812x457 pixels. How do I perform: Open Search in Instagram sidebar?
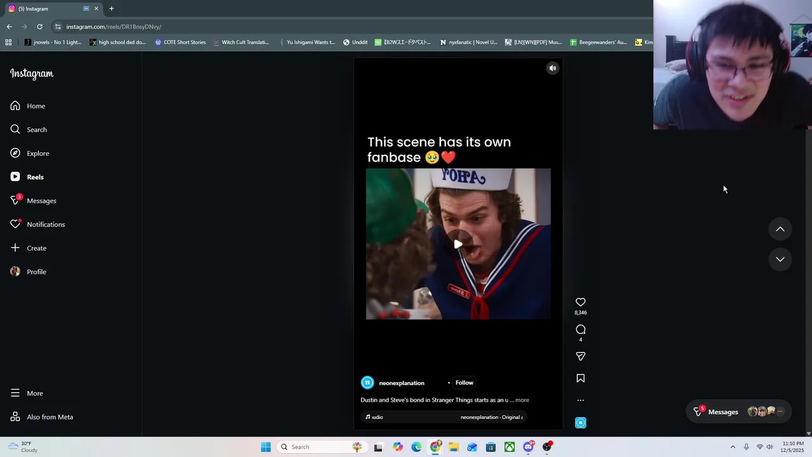[x=29, y=129]
